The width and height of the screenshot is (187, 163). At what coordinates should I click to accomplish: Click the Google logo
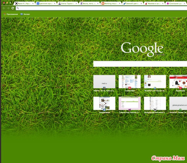[142, 49]
